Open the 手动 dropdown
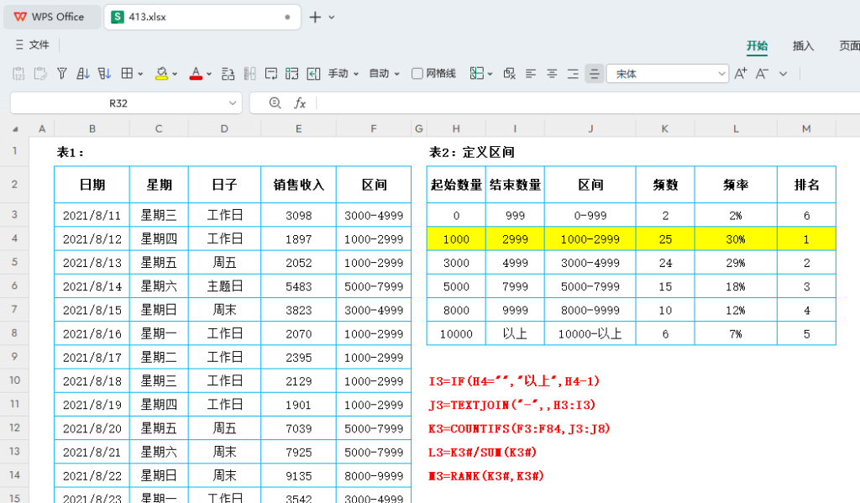 343,74
